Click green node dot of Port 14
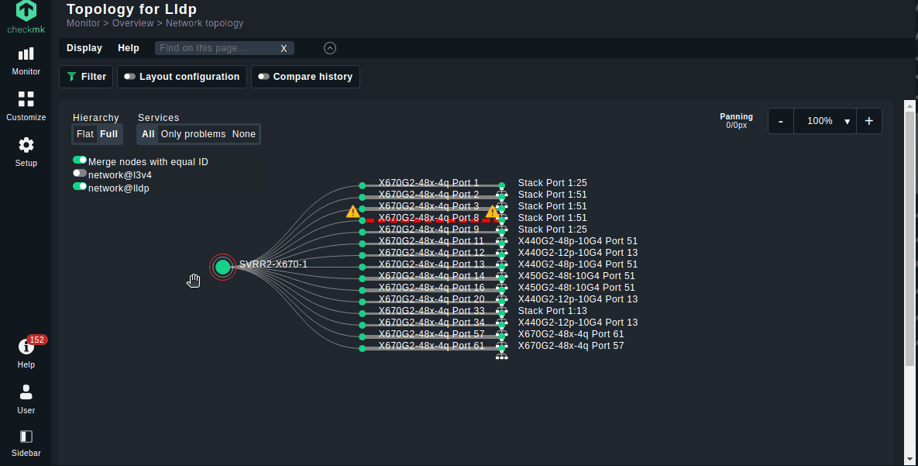 [363, 278]
